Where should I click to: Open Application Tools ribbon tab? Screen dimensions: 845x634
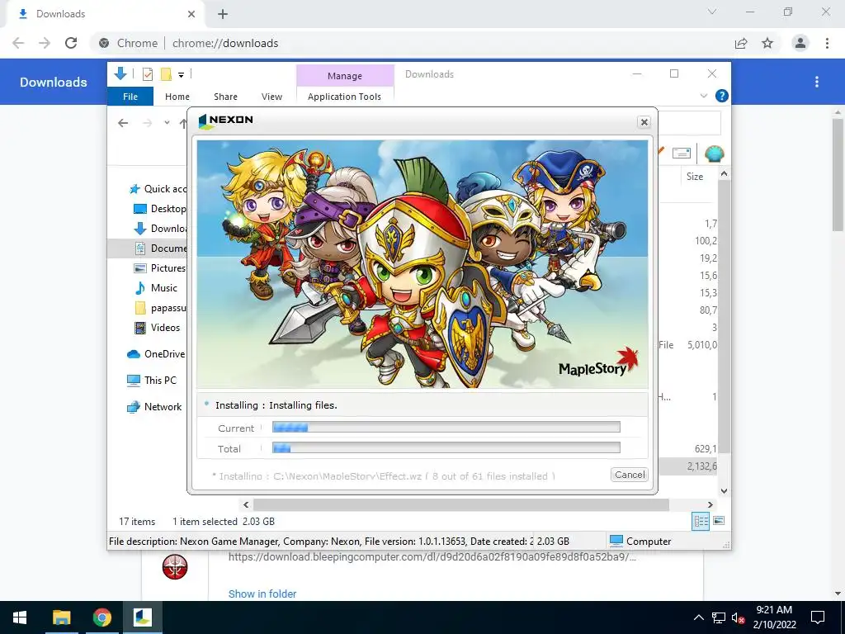[x=344, y=97]
